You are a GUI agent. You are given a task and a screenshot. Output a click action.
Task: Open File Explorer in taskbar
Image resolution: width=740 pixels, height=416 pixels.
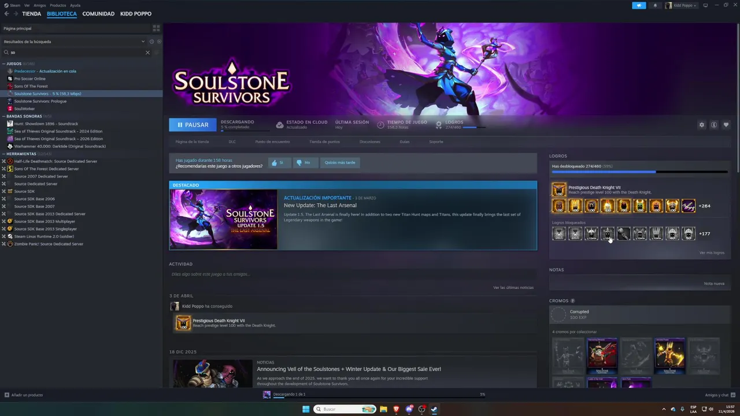(x=383, y=409)
